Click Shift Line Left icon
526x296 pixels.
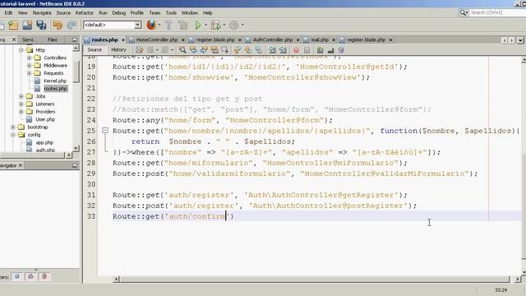tap(272, 50)
